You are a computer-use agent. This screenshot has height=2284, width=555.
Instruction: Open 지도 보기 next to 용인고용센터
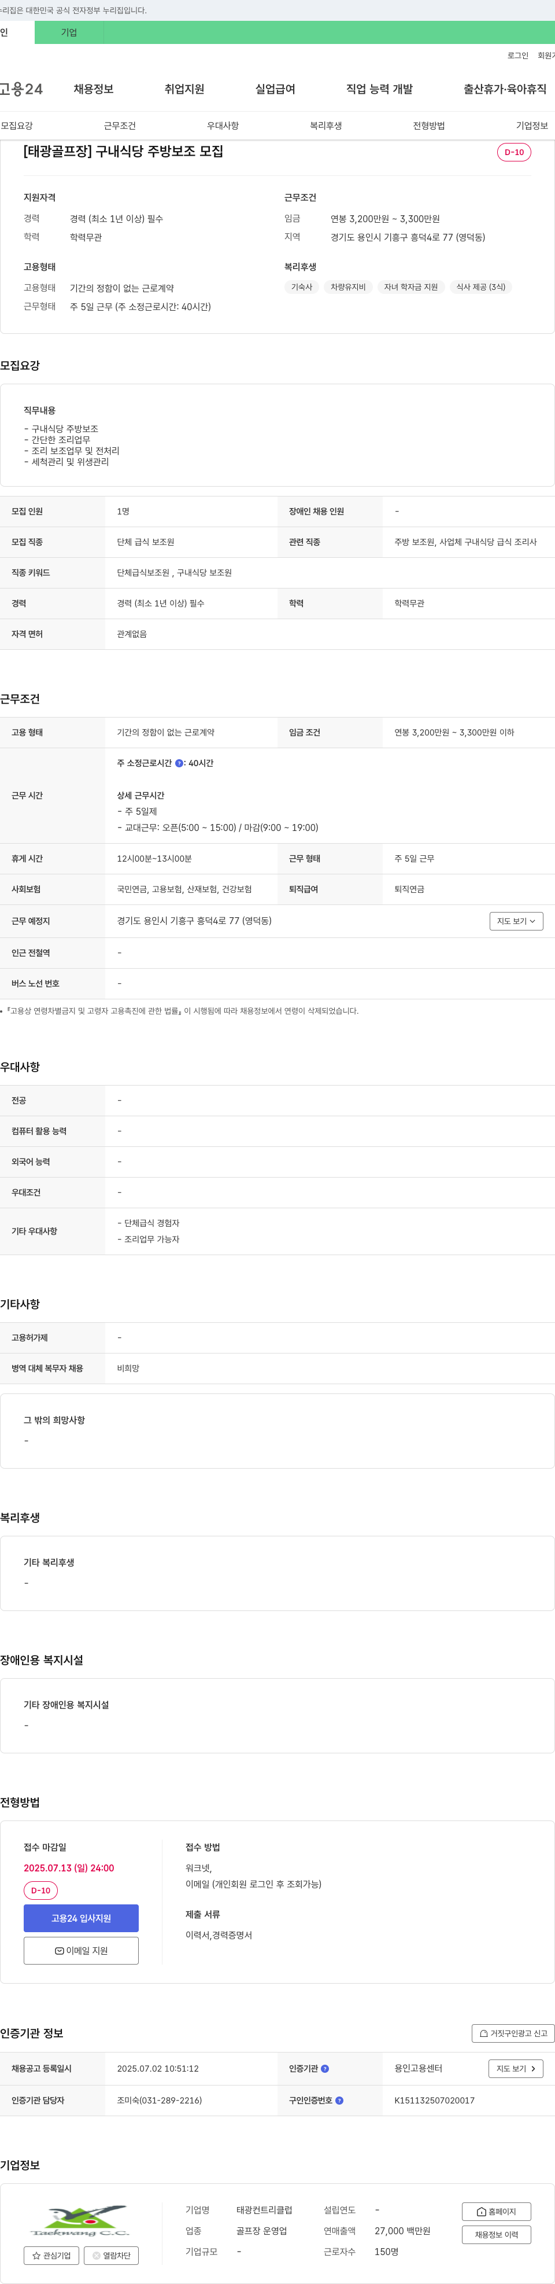515,2069
